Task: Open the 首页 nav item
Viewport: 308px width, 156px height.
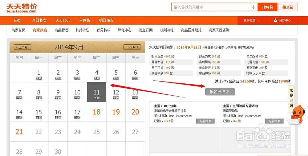Action: [17, 20]
